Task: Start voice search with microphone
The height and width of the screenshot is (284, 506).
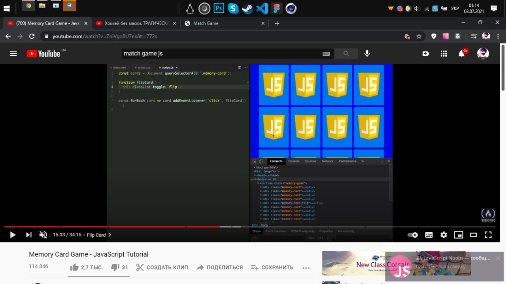Action: [367, 53]
